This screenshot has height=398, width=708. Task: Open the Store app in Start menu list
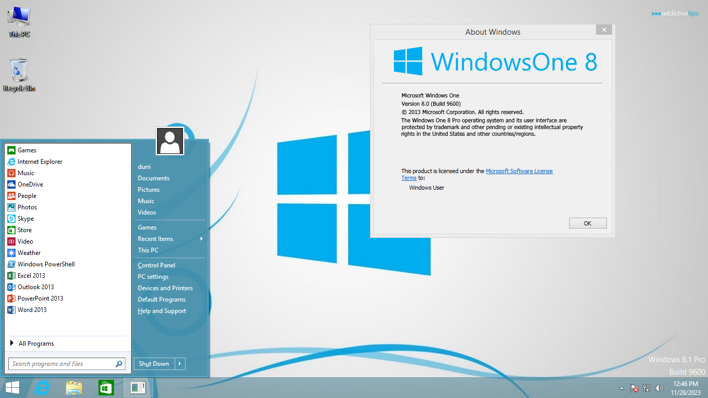(68, 230)
